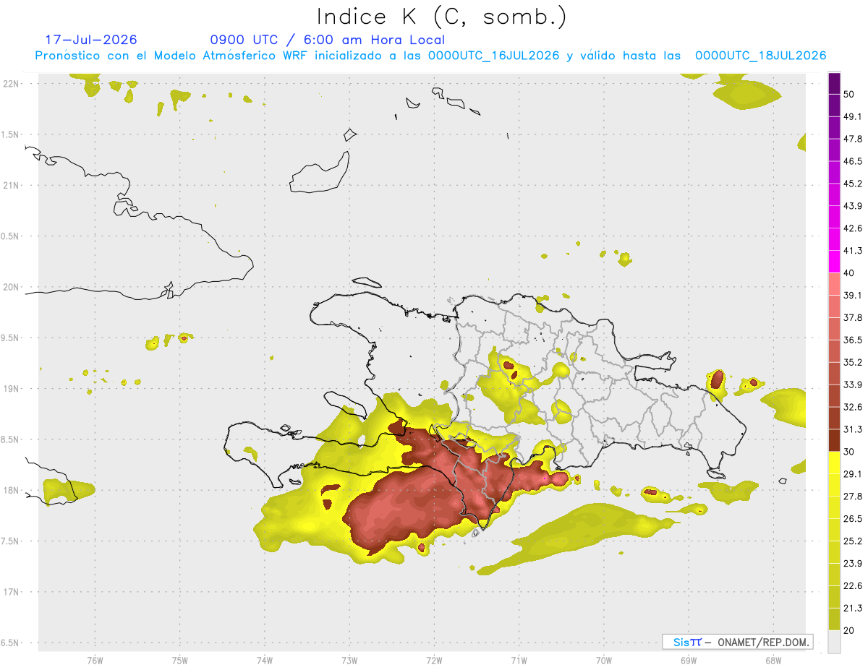The height and width of the screenshot is (670, 868).
Task: Click the '20N' latitude label
Action: 11,287
